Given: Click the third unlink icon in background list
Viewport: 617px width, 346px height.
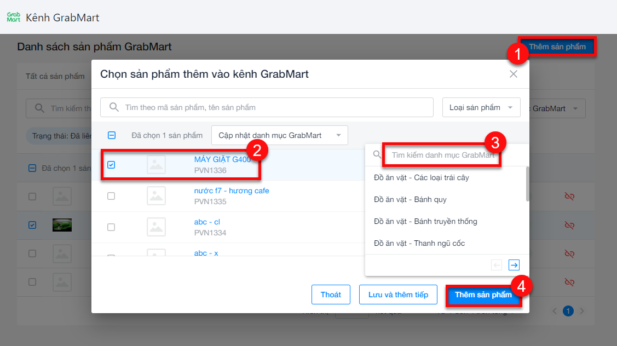Looking at the screenshot, I should (x=569, y=253).
